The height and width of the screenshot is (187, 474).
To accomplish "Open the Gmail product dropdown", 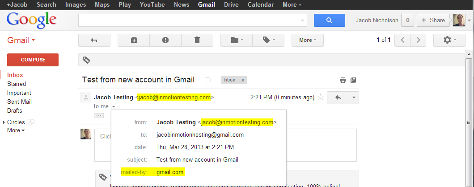I will (21, 41).
